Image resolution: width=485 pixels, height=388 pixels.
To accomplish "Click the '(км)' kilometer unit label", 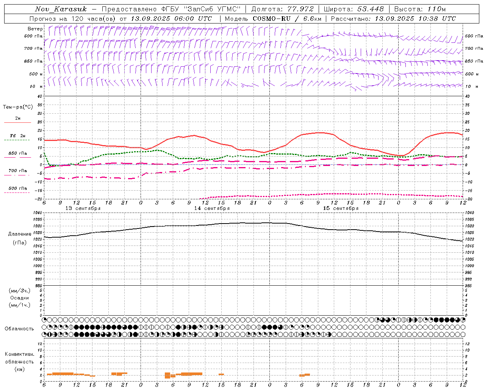I will [19, 369].
